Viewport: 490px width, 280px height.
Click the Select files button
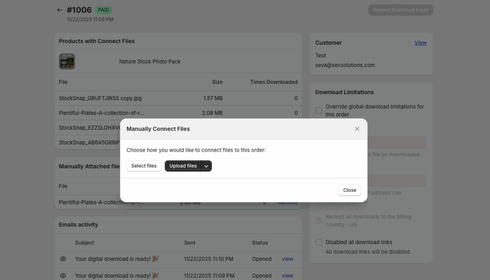click(144, 166)
